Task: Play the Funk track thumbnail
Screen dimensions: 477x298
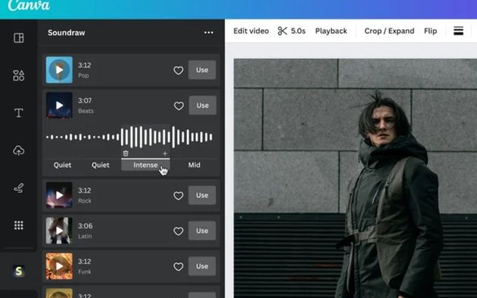Action: click(59, 266)
